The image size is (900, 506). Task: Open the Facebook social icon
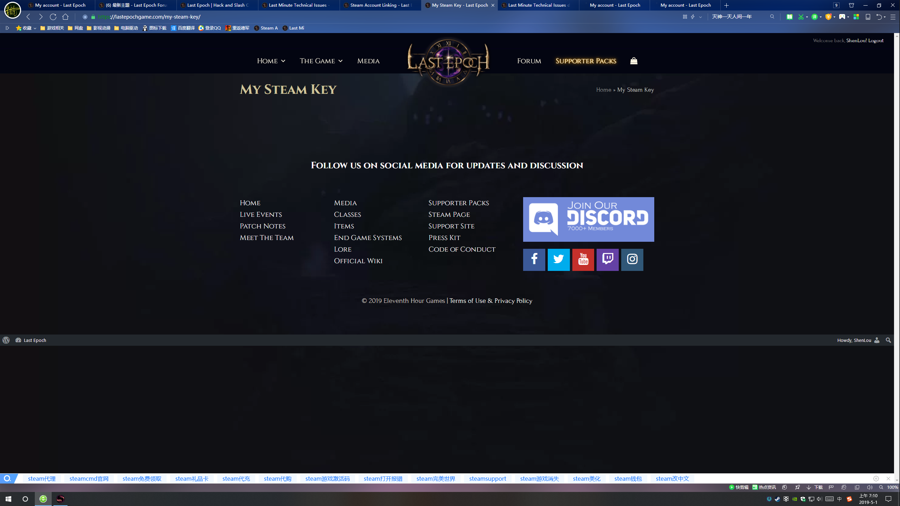534,260
